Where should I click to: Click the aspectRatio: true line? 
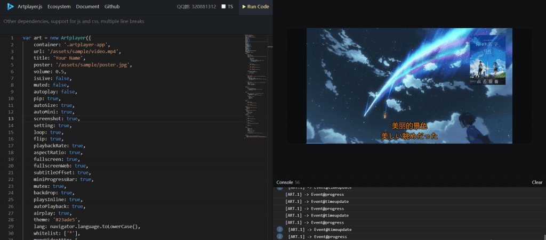(x=58, y=153)
